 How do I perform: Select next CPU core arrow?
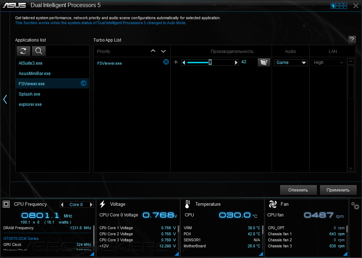pos(91,204)
